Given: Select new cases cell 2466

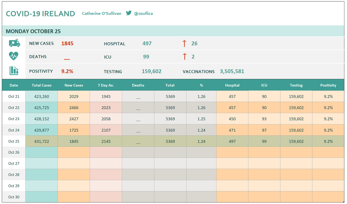Looking at the screenshot, I should [x=74, y=108].
